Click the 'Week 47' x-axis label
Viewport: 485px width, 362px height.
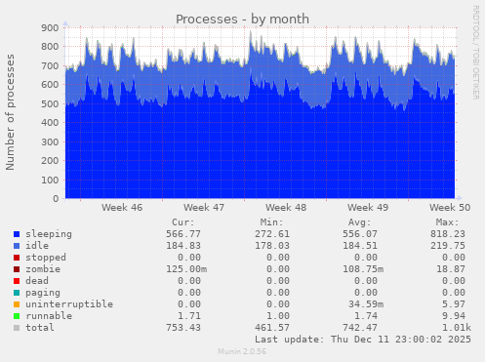coord(204,208)
